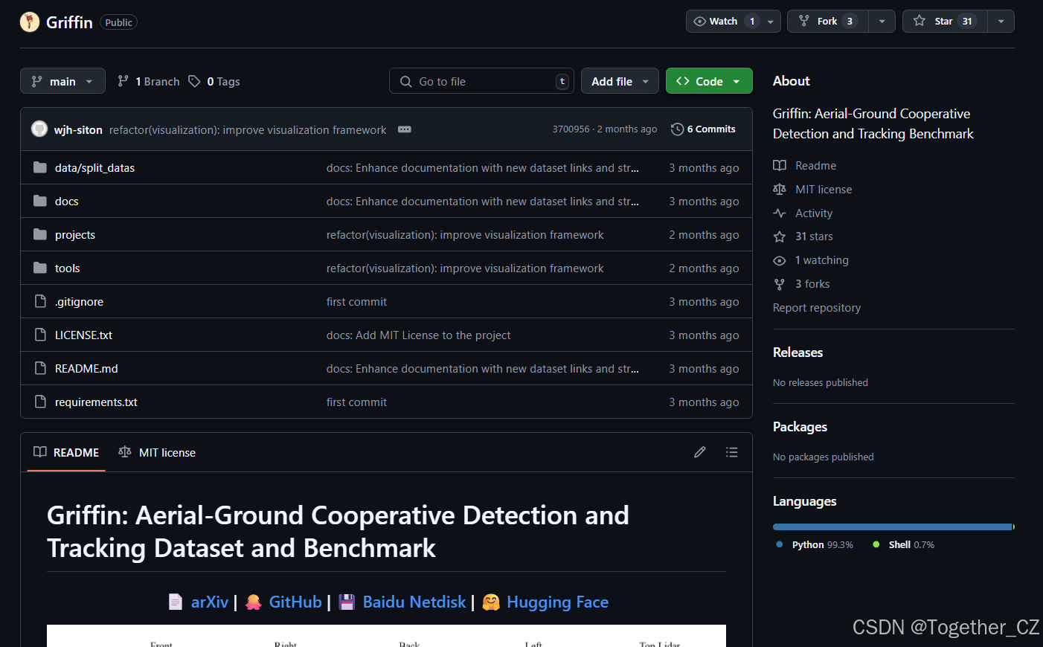Open the tags list via the 0 Tags icon
The width and height of the screenshot is (1043, 647).
pos(194,81)
